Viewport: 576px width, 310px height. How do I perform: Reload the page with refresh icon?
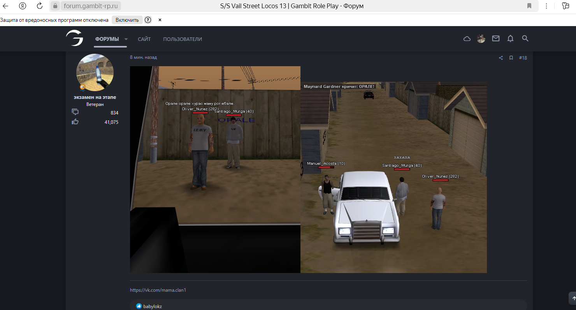(x=40, y=6)
